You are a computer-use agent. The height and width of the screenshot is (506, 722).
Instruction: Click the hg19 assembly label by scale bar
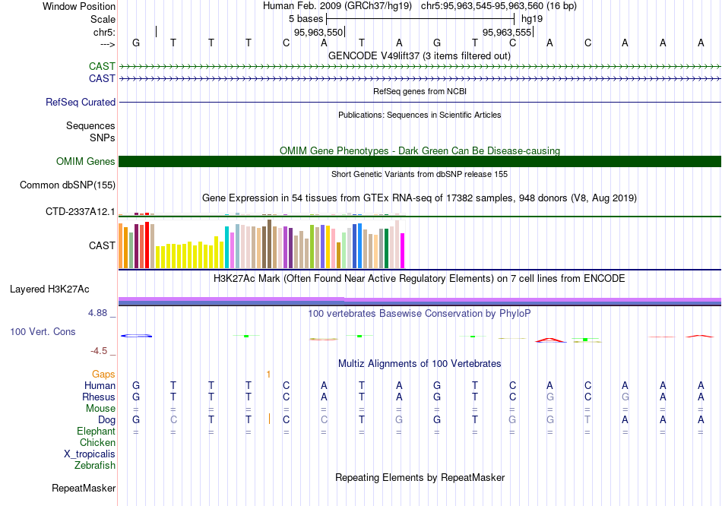click(532, 19)
